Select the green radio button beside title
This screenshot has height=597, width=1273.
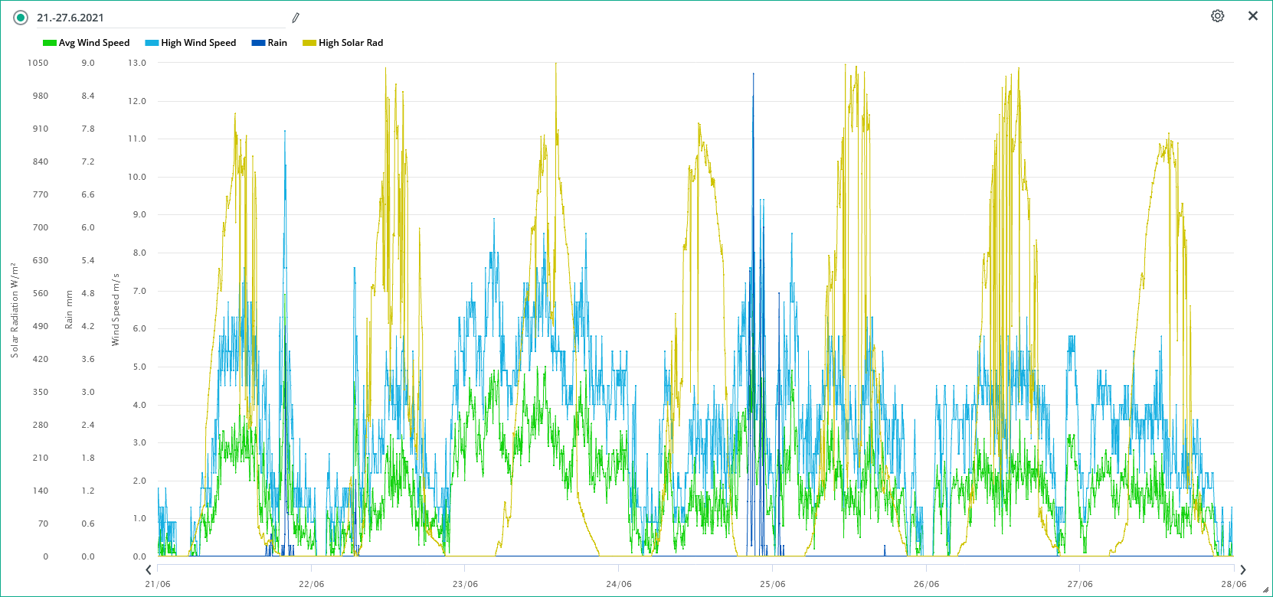pyautogui.click(x=21, y=18)
